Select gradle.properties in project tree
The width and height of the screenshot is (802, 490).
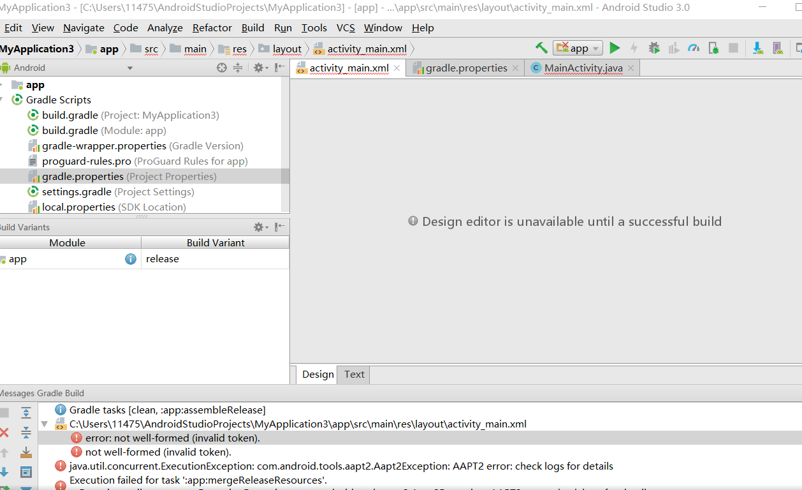[x=145, y=177]
